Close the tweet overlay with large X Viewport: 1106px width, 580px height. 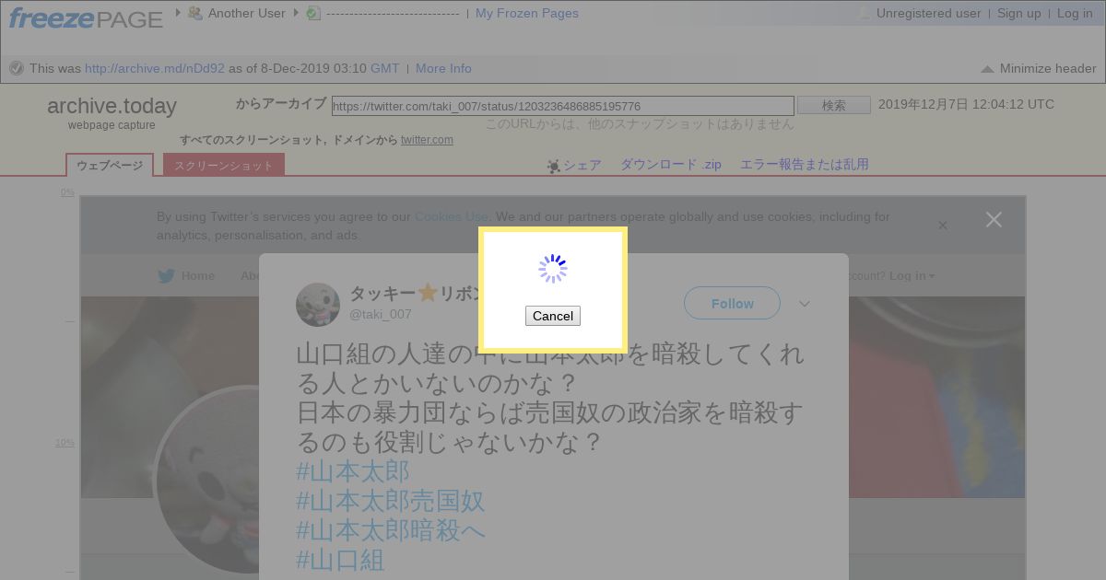[x=994, y=219]
